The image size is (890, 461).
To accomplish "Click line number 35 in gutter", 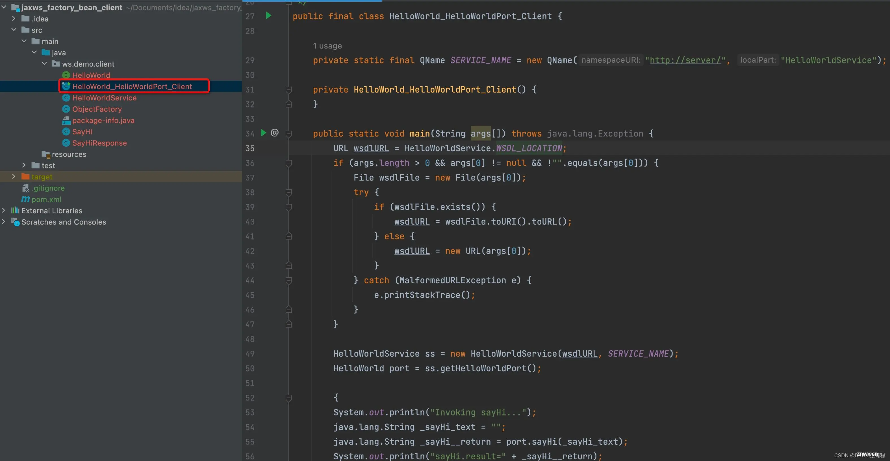I will [250, 148].
